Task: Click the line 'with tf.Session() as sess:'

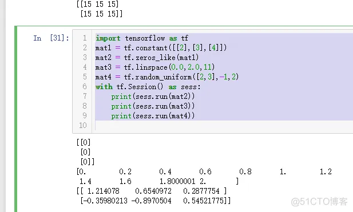Action: pos(148,87)
